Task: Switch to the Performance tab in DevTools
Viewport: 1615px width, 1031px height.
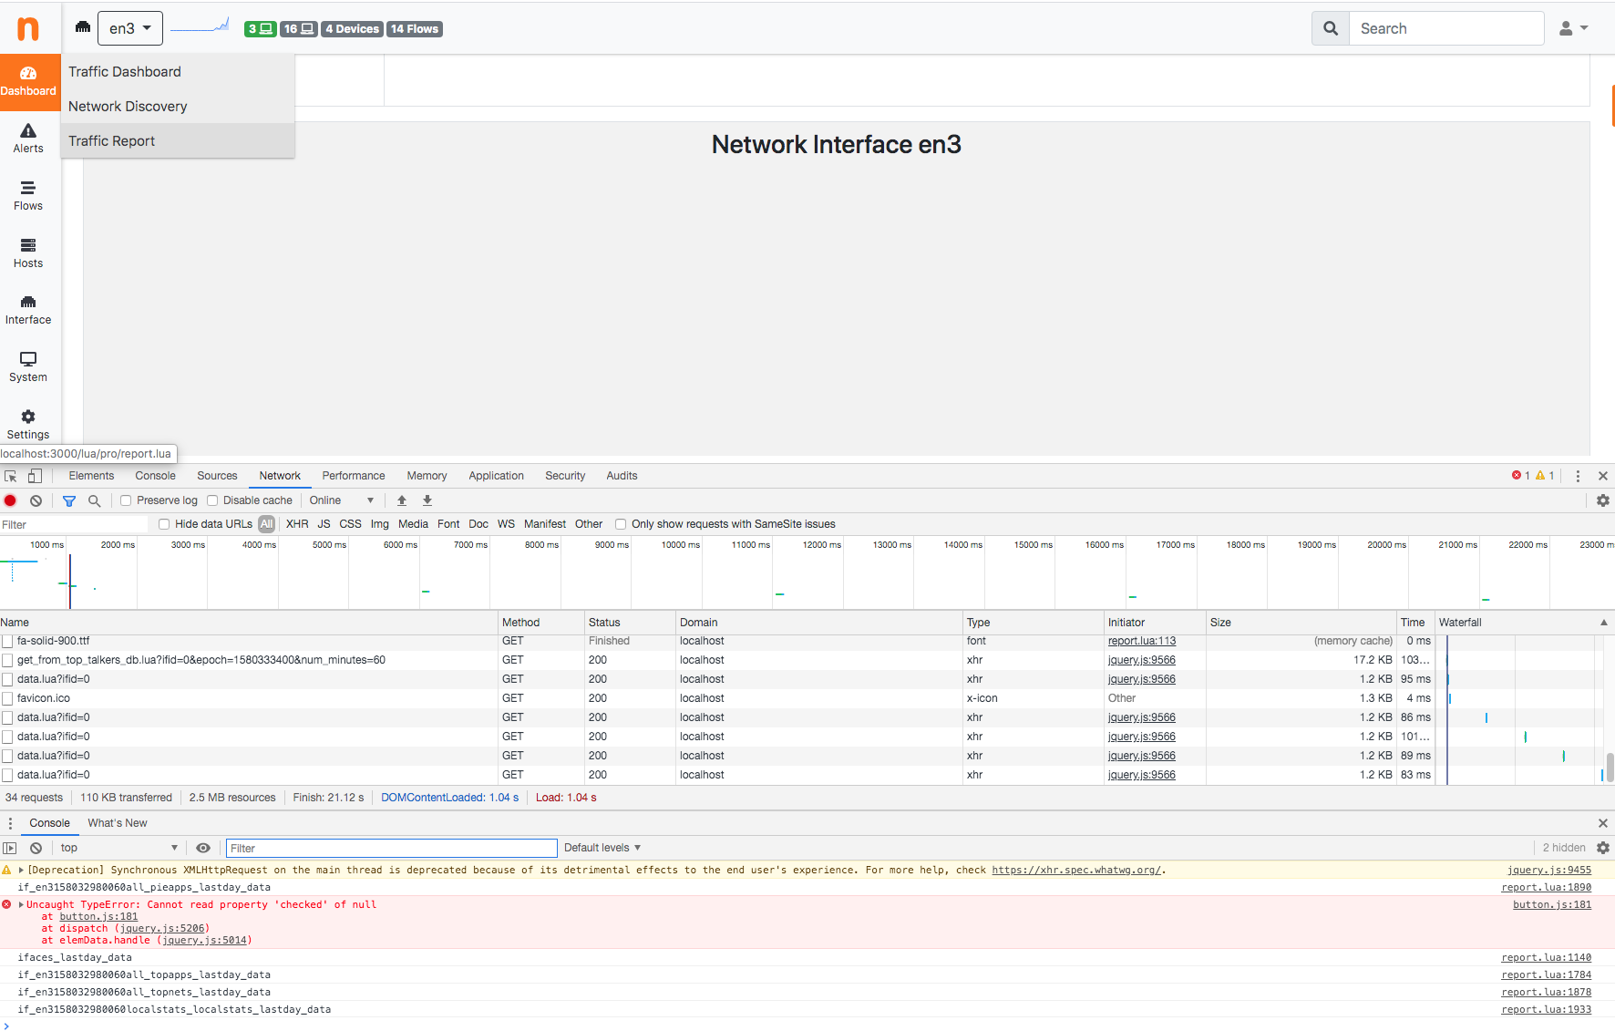Action: click(353, 475)
